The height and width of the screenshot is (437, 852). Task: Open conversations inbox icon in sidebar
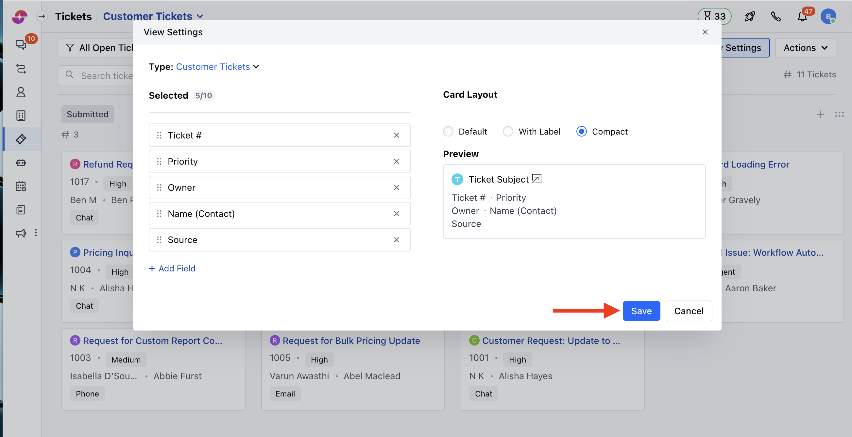point(21,45)
